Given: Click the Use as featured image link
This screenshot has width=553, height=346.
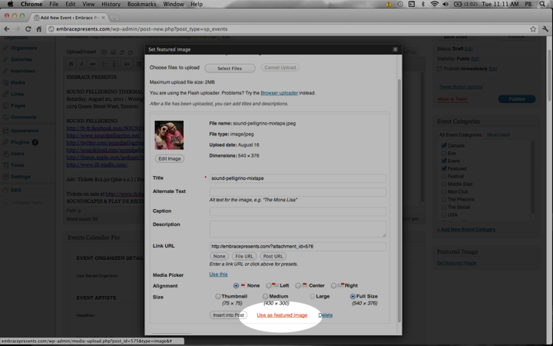Looking at the screenshot, I should click(282, 315).
